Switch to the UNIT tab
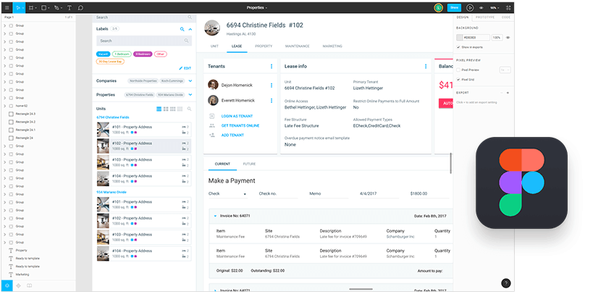The height and width of the screenshot is (292, 614). pyautogui.click(x=214, y=46)
